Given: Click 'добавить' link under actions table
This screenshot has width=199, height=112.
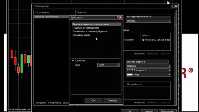Looking at the screenshot, I should [139, 102].
